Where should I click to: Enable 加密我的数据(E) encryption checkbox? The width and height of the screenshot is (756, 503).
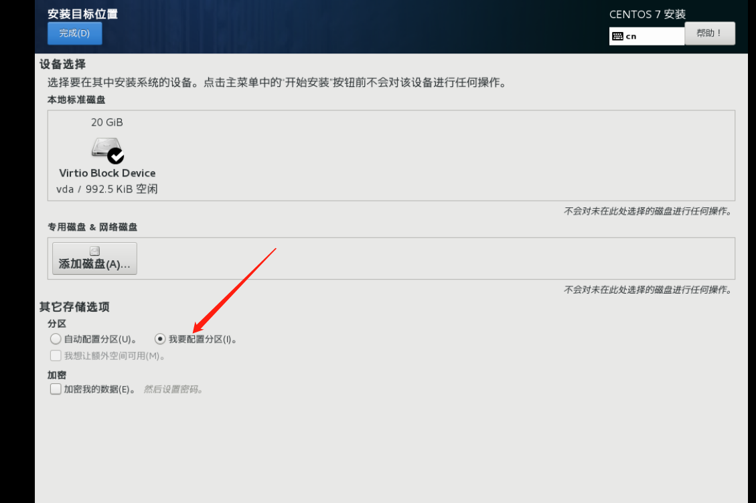click(x=56, y=389)
